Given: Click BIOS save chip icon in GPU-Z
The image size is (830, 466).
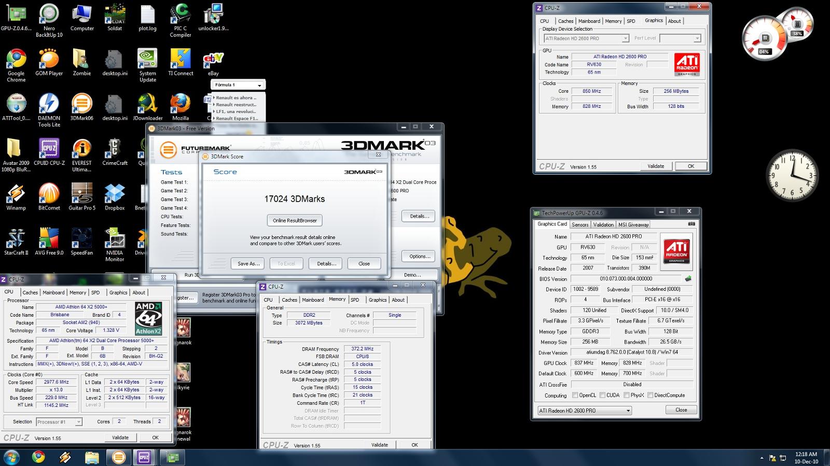Looking at the screenshot, I should pyautogui.click(x=688, y=278).
